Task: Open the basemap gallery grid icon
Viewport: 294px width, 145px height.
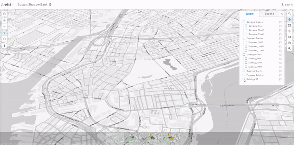Action: click(290, 25)
